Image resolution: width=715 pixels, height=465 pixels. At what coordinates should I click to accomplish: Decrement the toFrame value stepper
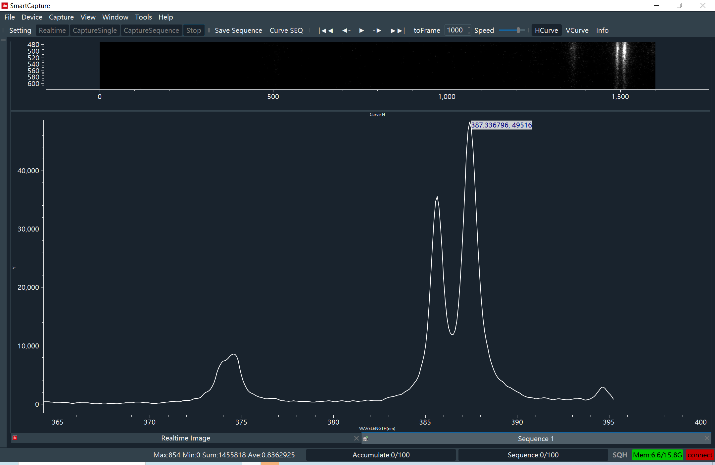click(469, 33)
